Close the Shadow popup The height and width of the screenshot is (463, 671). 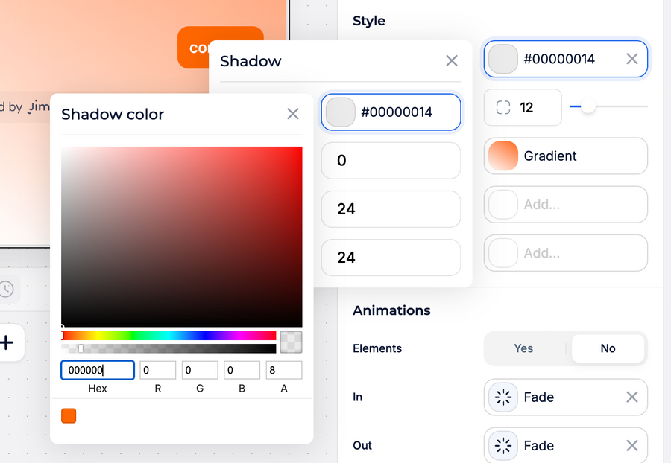point(452,61)
